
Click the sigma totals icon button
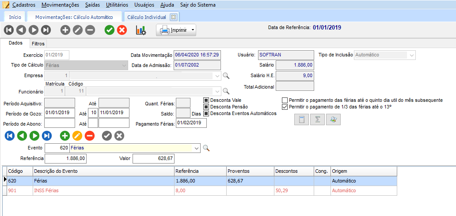[317, 119]
